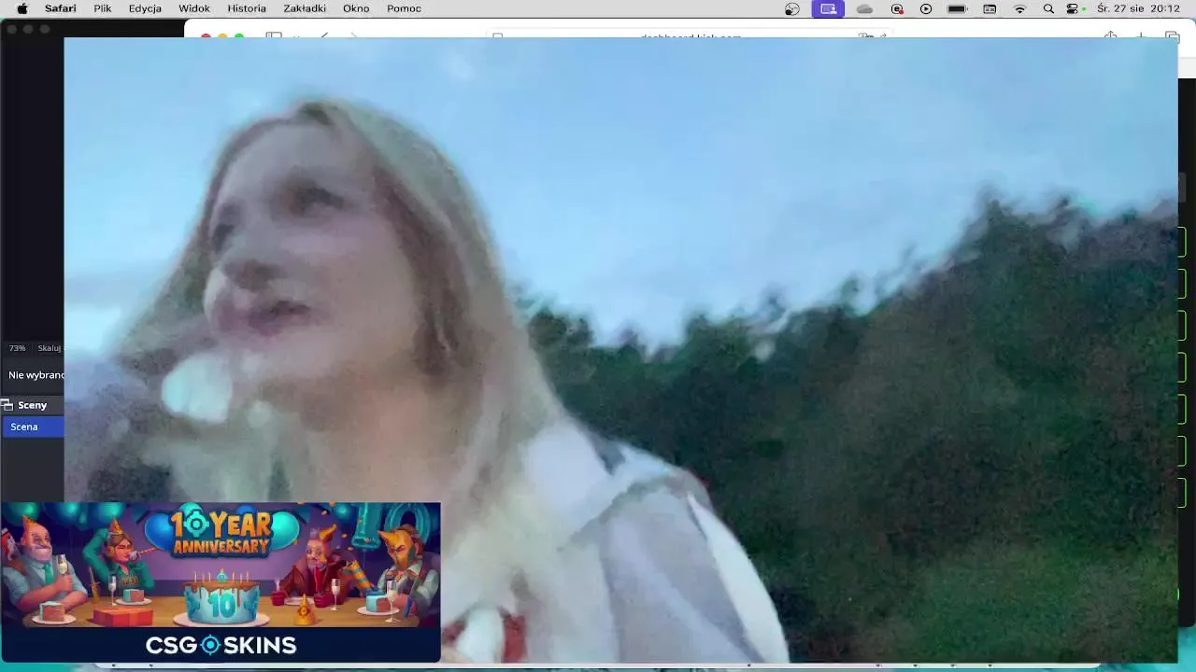Image resolution: width=1196 pixels, height=672 pixels.
Task: Click the date and time 'Śr. 27 sie 20:12'
Action: click(1138, 8)
